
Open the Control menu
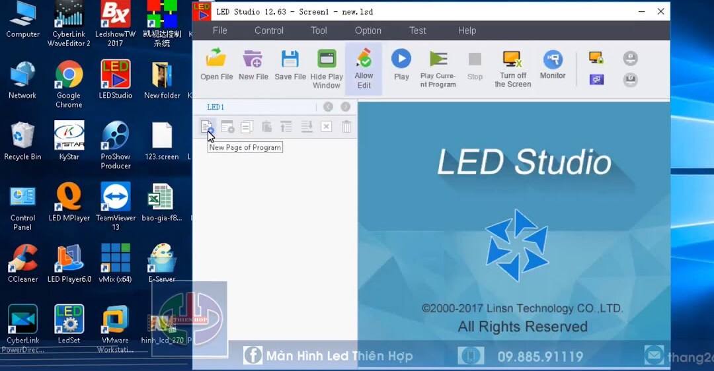coord(268,30)
